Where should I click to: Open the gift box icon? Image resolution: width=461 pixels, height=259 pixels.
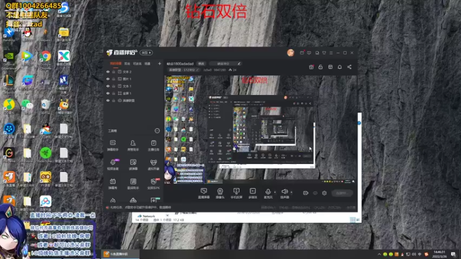click(x=311, y=67)
